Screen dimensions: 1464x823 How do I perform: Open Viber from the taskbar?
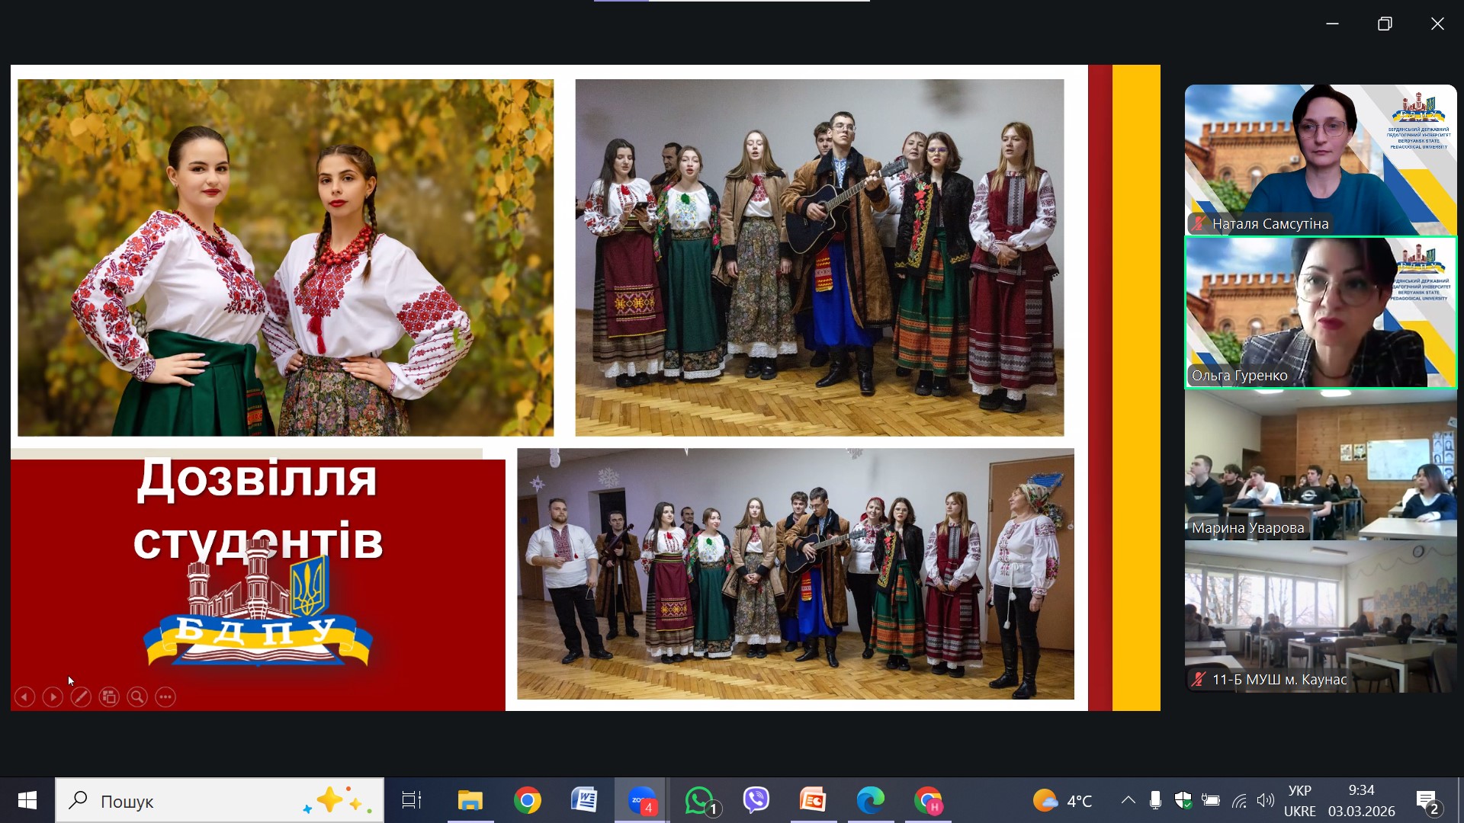756,801
